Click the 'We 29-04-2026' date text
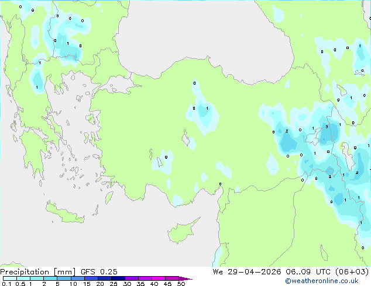Screen dimensions: 371x286 pyautogui.click(x=247, y=272)
